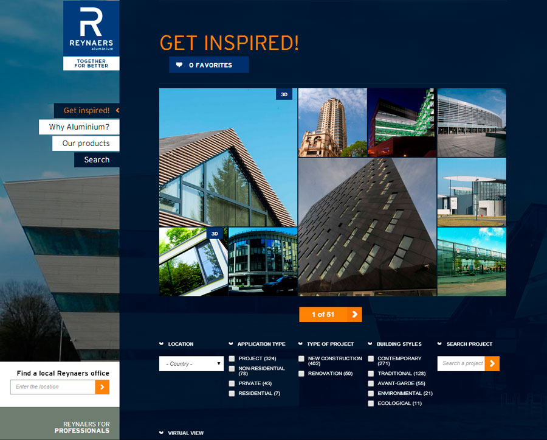This screenshot has width=547, height=440.
Task: Check the Non-Residential (78) checkbox
Action: click(x=232, y=368)
